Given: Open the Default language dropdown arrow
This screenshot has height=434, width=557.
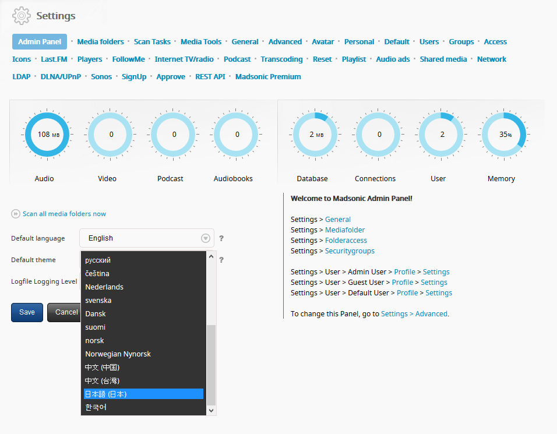Looking at the screenshot, I should [x=206, y=238].
